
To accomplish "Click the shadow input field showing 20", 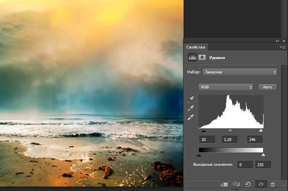I will tap(206, 140).
